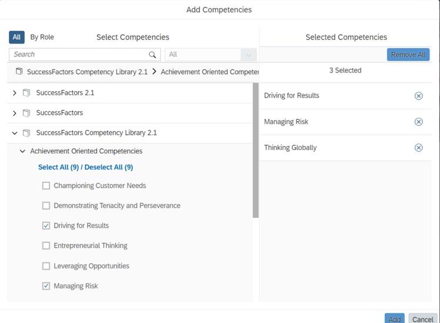
Task: Check Championing Customer Needs checkbox
Action: click(46, 186)
